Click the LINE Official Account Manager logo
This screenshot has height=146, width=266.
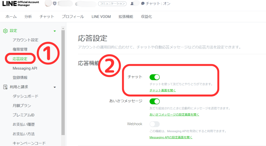(21, 4)
